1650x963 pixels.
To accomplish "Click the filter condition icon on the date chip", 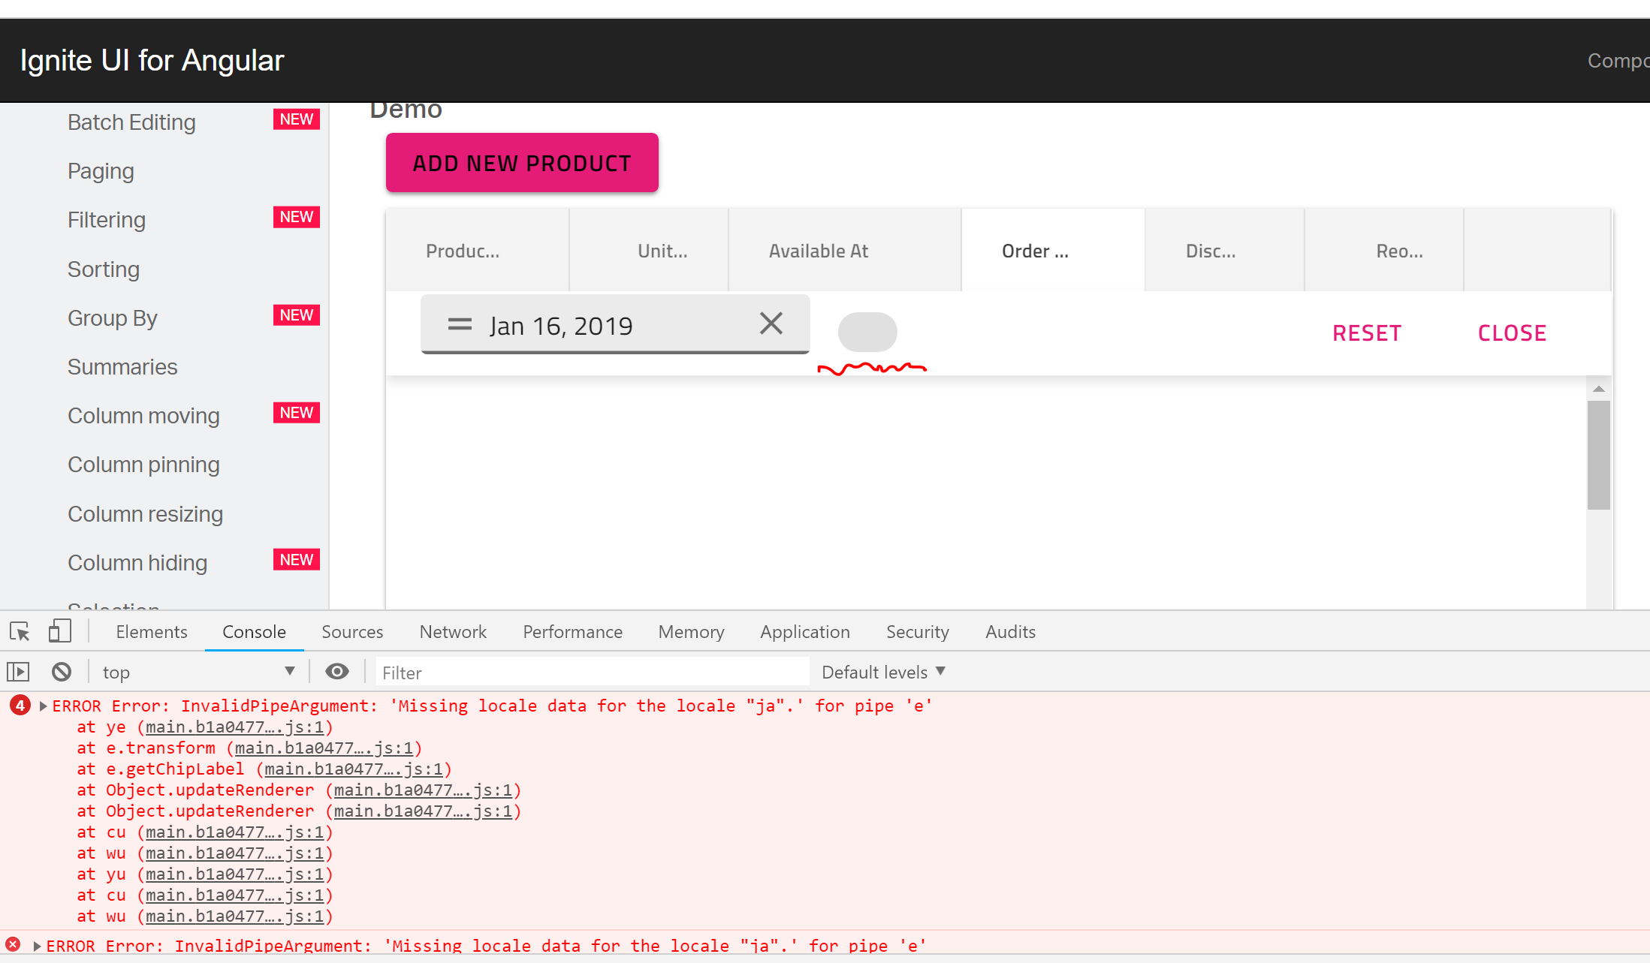I will pos(458,324).
